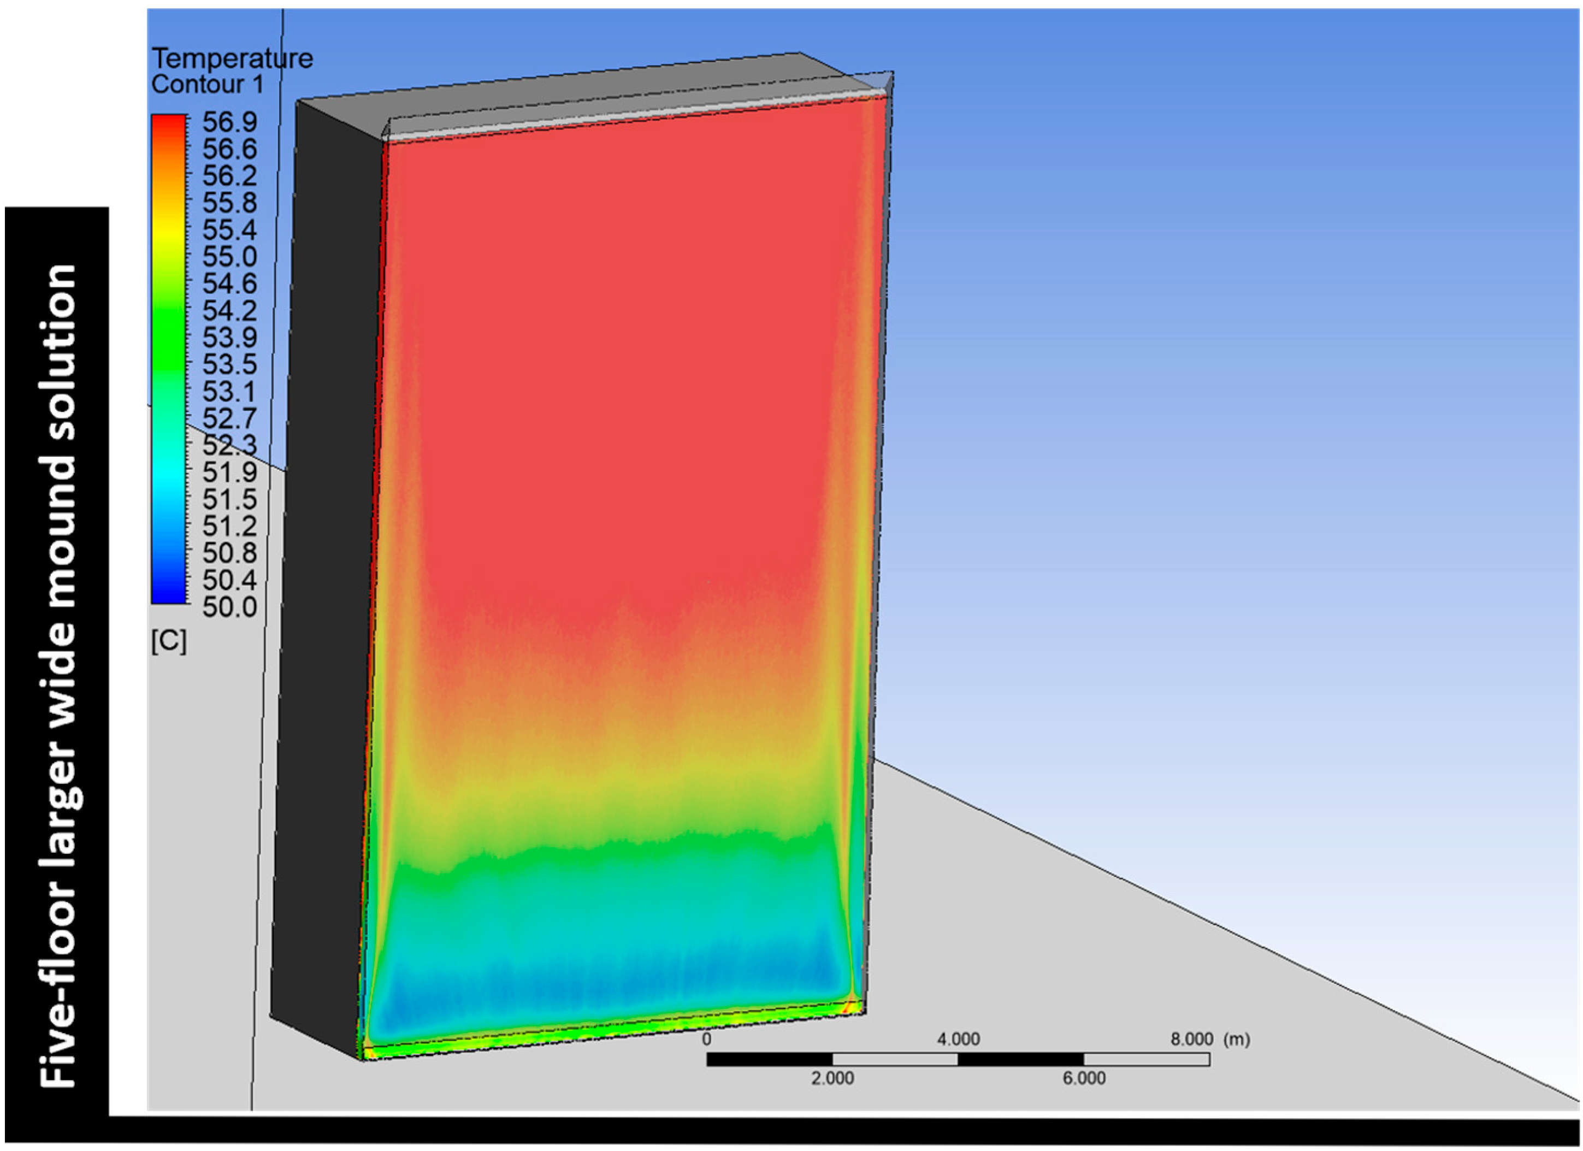Select the 56.9 maximum legend value
The height and width of the screenshot is (1151, 1583).
[x=229, y=122]
